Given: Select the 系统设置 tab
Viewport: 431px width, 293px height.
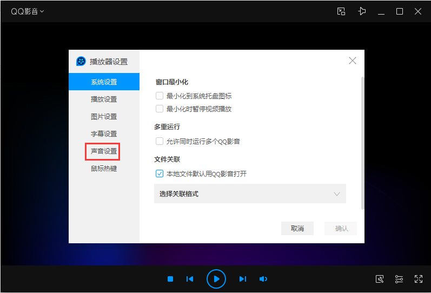Looking at the screenshot, I should 104,82.
